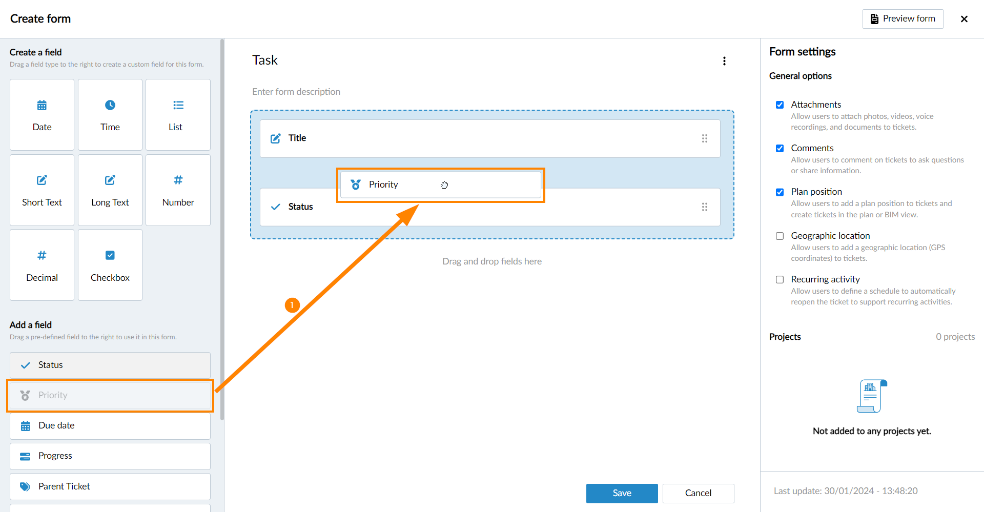Turn on Recurring activity checkbox
Image resolution: width=984 pixels, height=512 pixels.
coord(780,280)
